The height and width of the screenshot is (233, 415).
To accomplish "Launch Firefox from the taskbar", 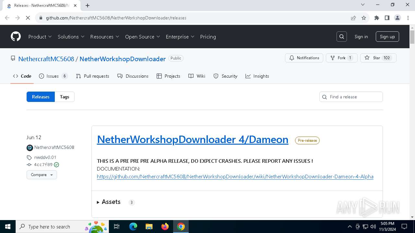I will point(165,227).
